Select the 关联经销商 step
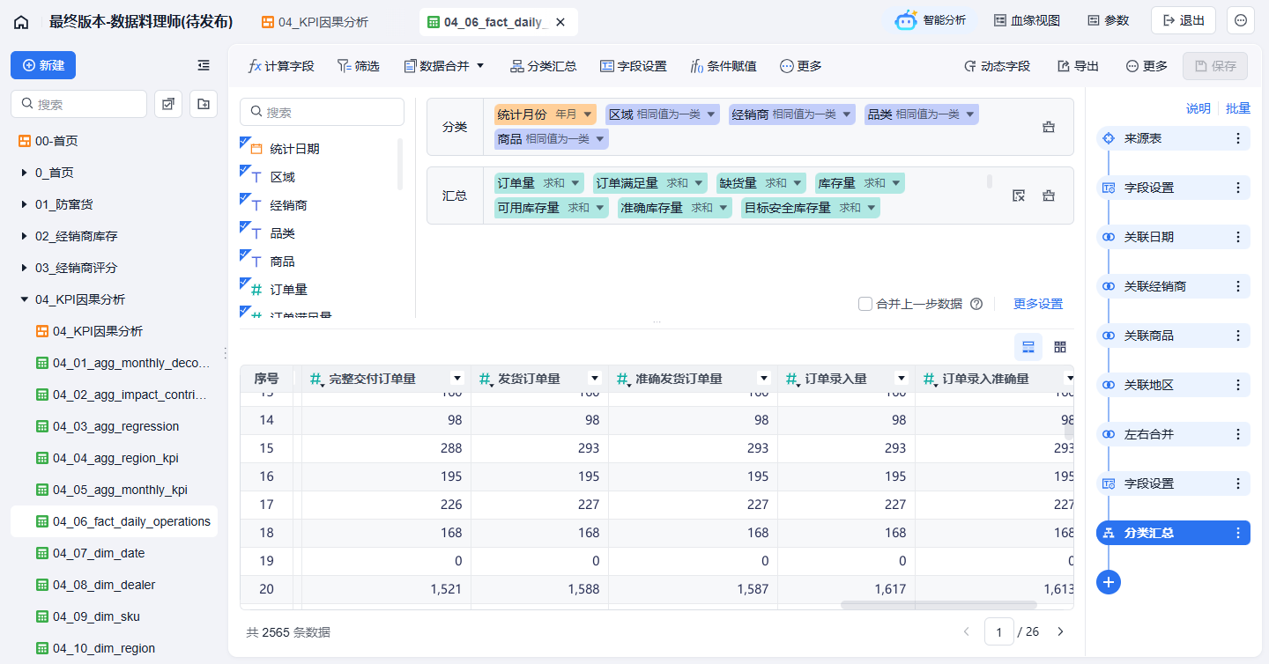The width and height of the screenshot is (1269, 664). pyautogui.click(x=1173, y=286)
